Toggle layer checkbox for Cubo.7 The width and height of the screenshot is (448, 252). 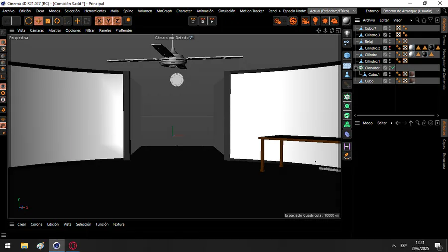click(x=385, y=28)
